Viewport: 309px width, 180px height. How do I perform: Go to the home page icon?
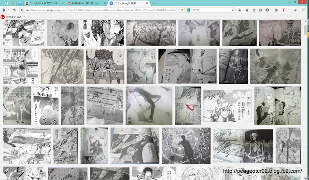247,10
